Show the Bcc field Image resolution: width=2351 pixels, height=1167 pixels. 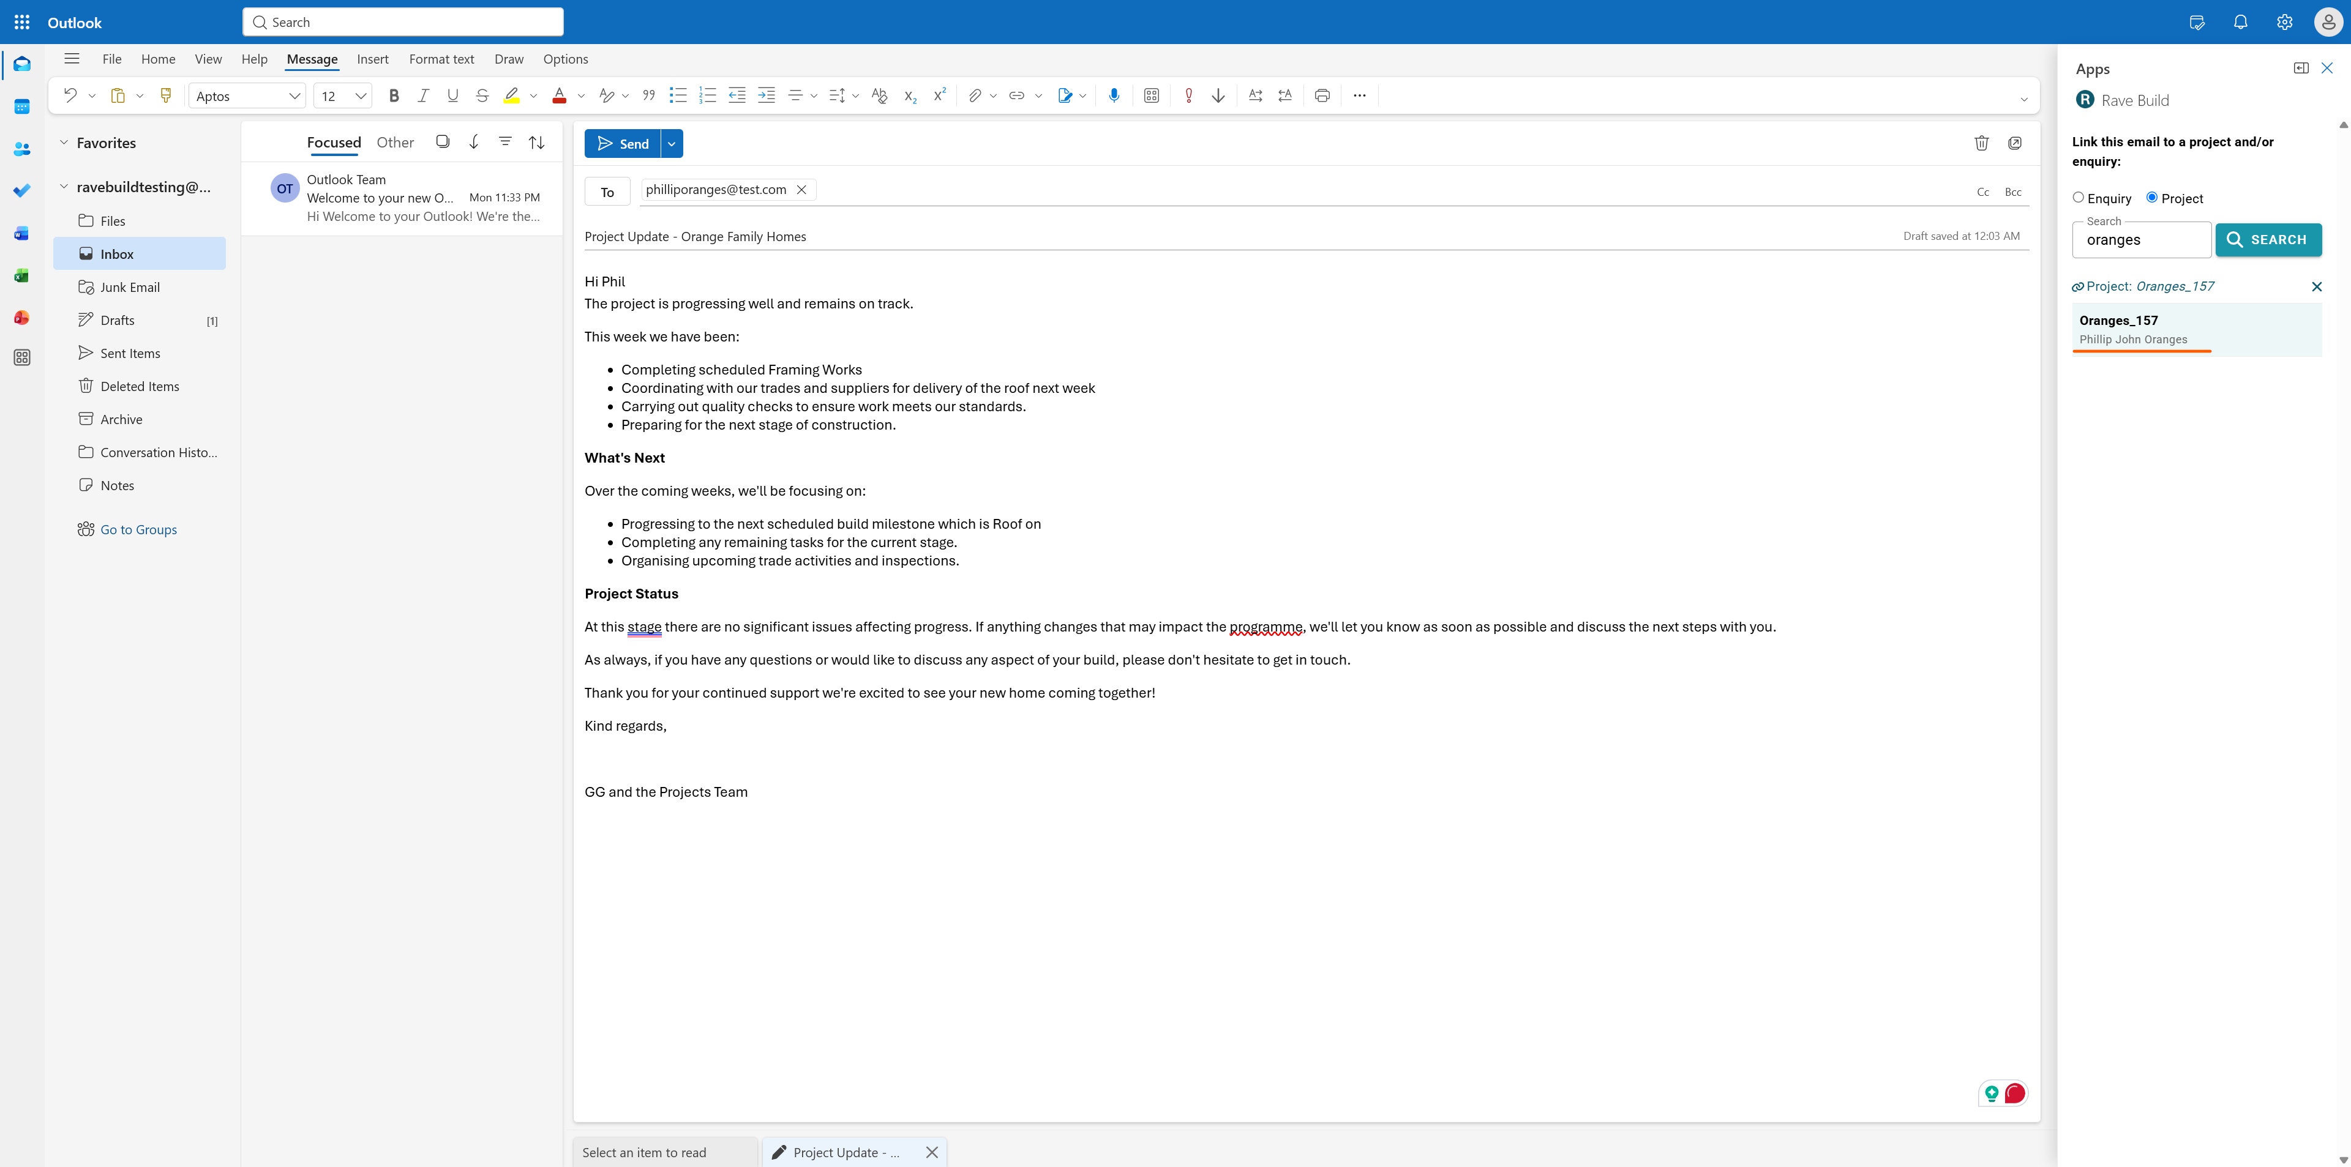click(2013, 193)
